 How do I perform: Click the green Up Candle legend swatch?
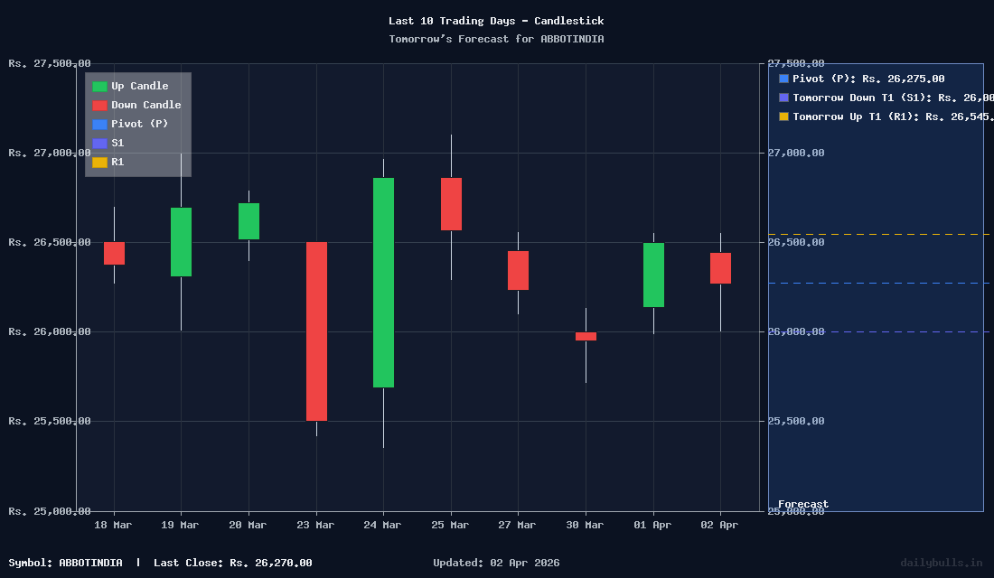point(100,86)
